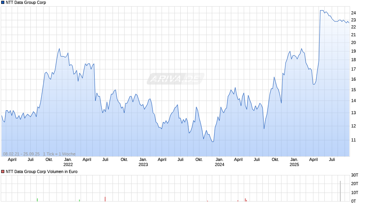
Task: Click the '24' price axis label
Action: point(354,13)
